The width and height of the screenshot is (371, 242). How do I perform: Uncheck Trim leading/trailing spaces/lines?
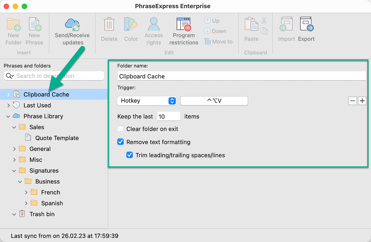(x=130, y=155)
